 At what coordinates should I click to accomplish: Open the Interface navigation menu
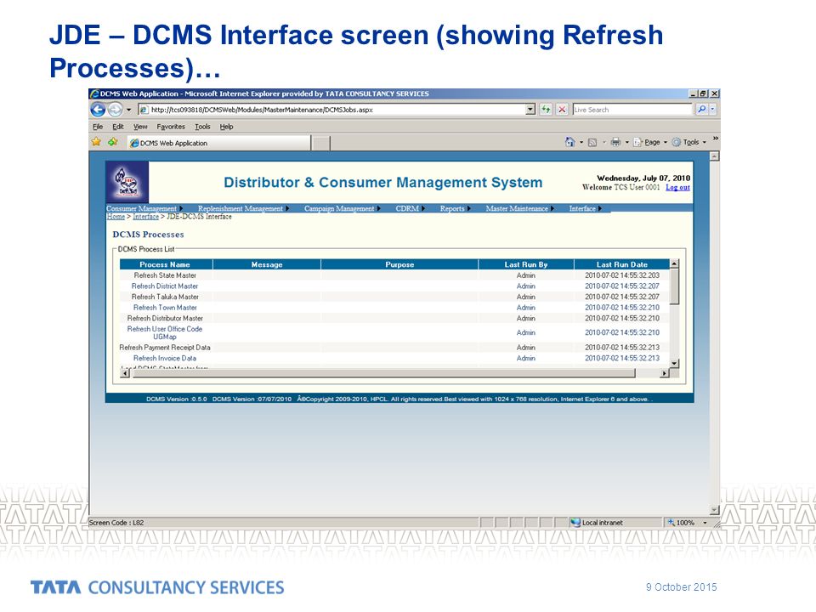[585, 209]
